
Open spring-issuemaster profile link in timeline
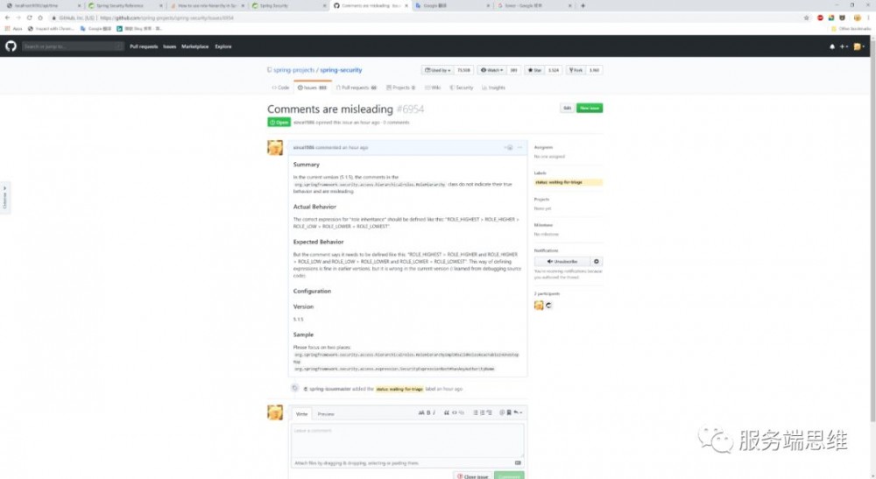point(329,389)
